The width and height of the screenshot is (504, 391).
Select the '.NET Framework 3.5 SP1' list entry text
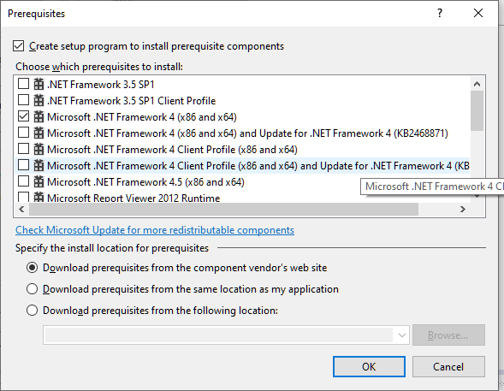tap(101, 85)
